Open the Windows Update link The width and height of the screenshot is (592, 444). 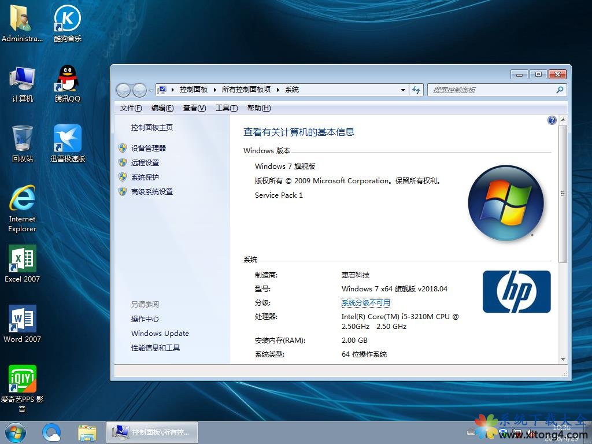[160, 334]
